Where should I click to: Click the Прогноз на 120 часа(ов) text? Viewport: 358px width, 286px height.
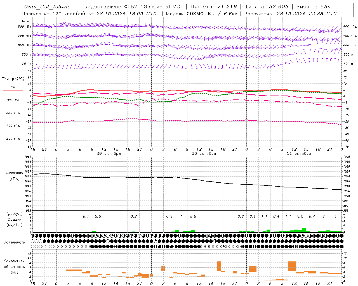pos(54,14)
